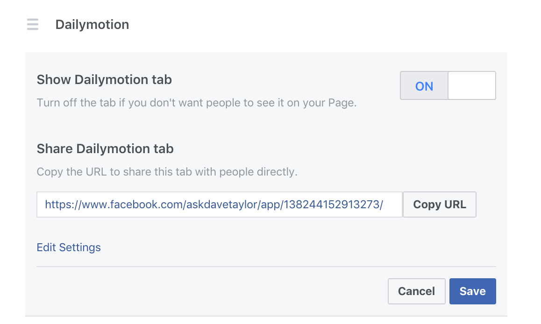Click the ON side of the switch
Viewport: 541px width, 324px height.
424,85
